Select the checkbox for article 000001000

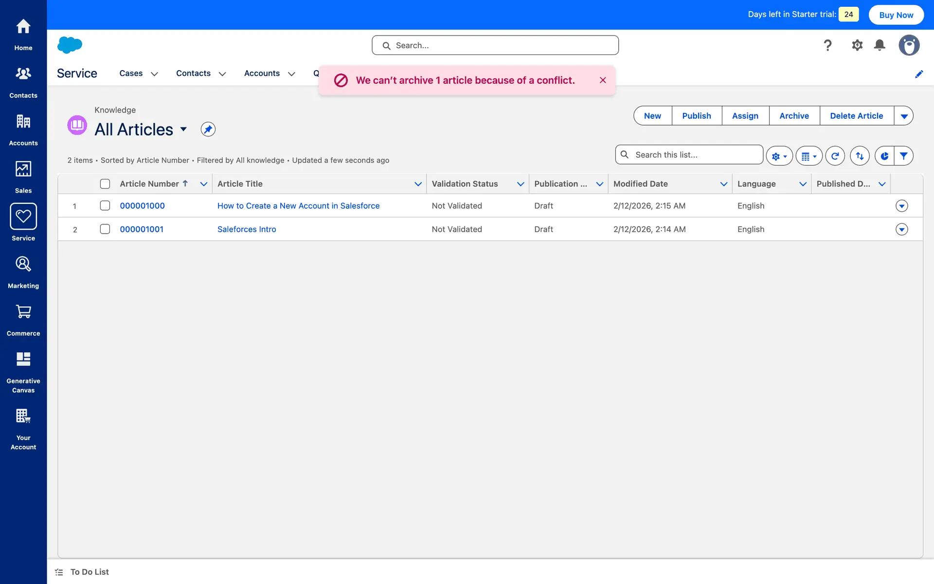click(105, 206)
